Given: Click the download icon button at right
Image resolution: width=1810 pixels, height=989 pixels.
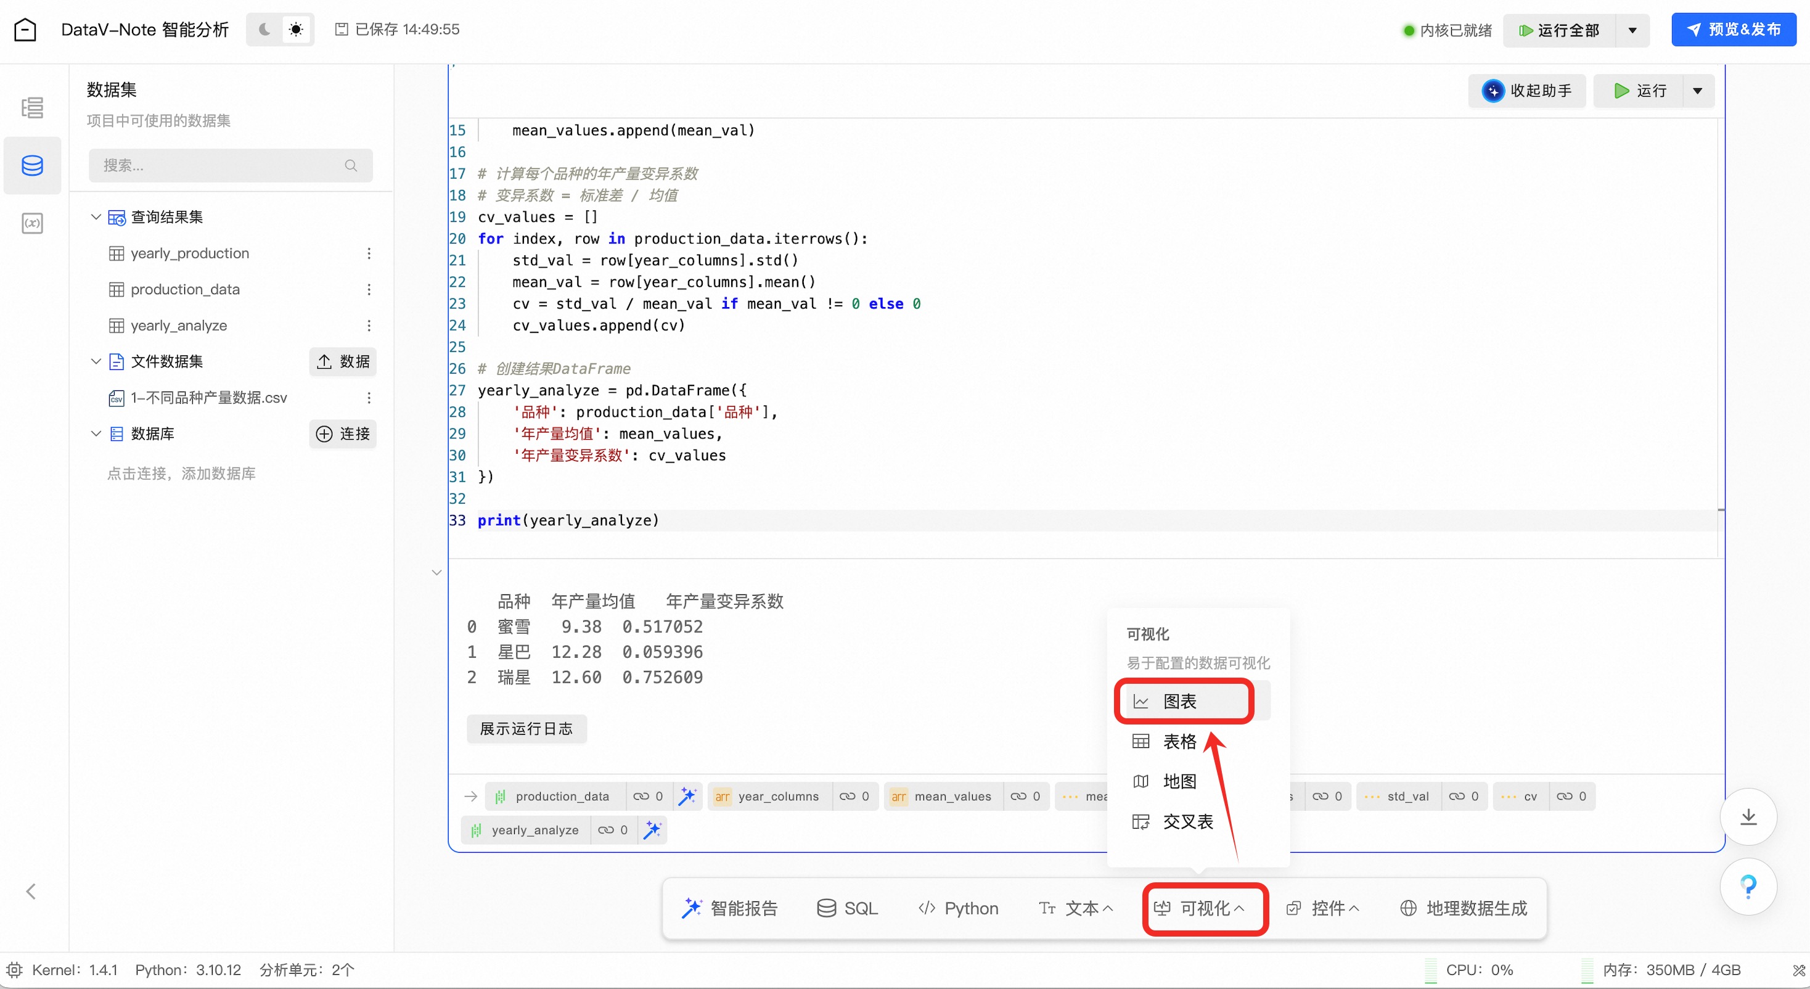Looking at the screenshot, I should click(x=1748, y=816).
